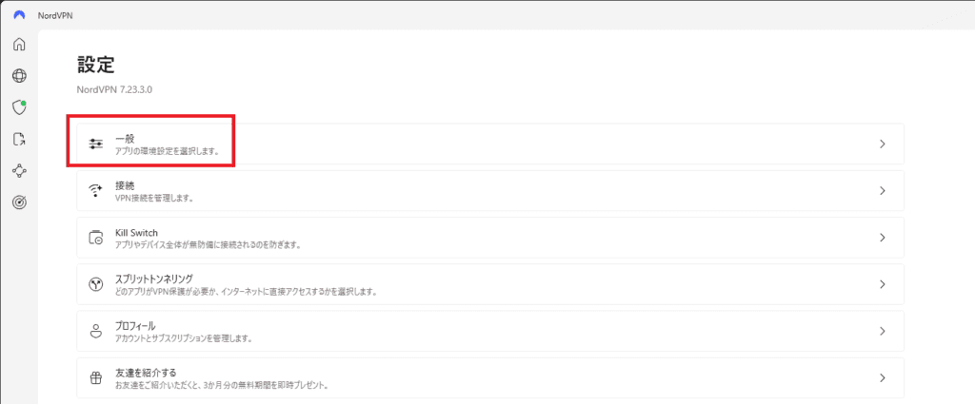Expand the Kill Switch row chevron

click(883, 238)
